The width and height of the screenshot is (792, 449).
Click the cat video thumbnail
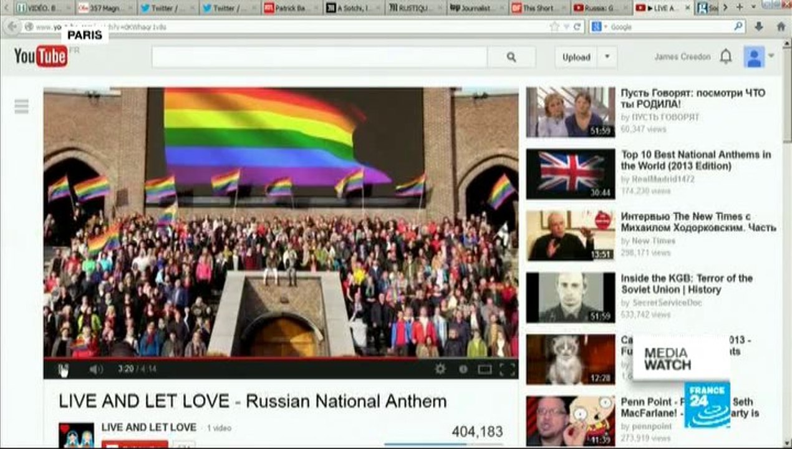point(570,359)
